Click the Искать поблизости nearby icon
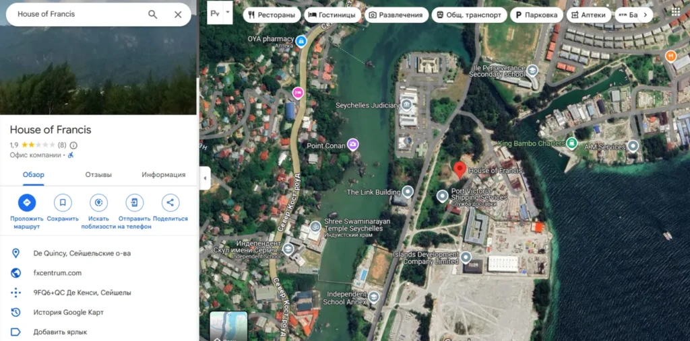The width and height of the screenshot is (690, 341). point(99,202)
